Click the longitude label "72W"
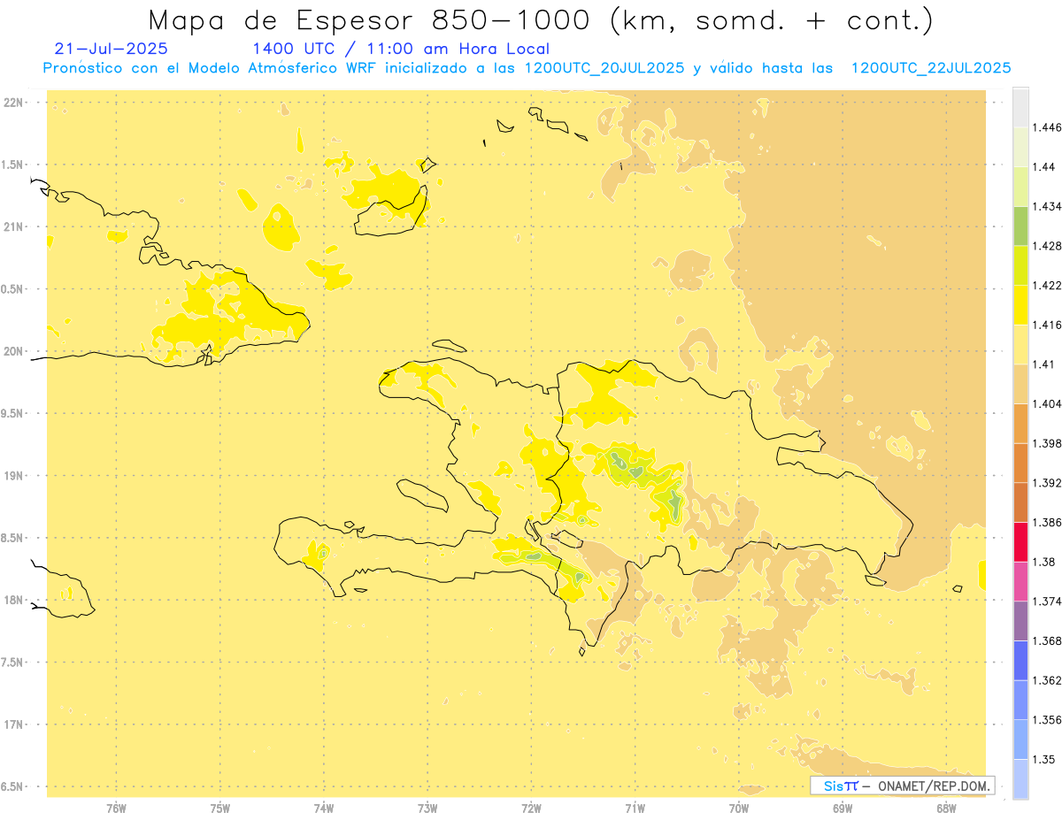The image size is (1062, 820). (531, 808)
